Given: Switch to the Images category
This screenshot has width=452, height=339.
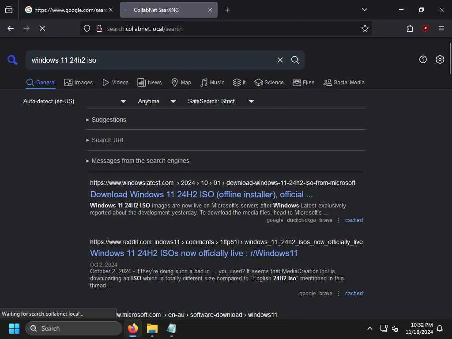Looking at the screenshot, I should [x=79, y=83].
